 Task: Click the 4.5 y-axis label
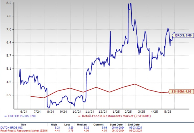click(x=9, y=82)
